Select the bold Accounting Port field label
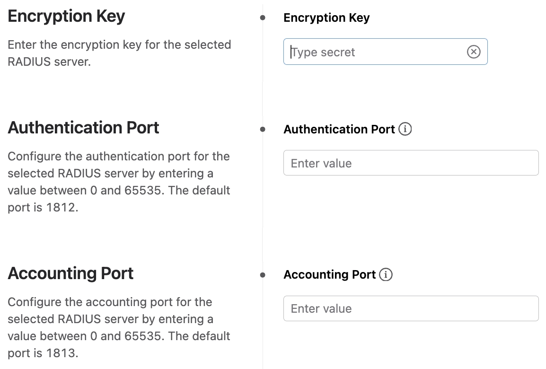 pos(329,275)
